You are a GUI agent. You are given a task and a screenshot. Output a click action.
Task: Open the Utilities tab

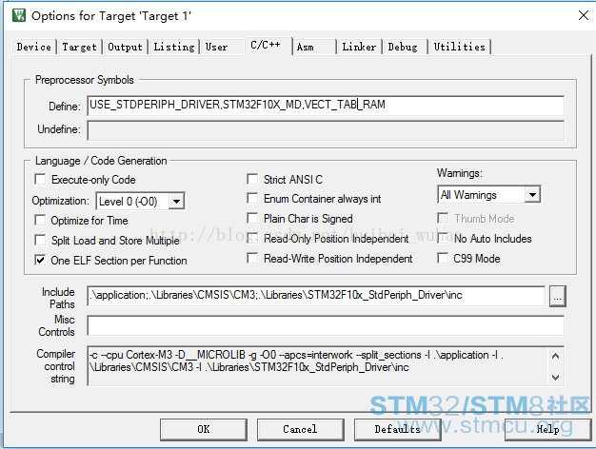click(x=460, y=48)
